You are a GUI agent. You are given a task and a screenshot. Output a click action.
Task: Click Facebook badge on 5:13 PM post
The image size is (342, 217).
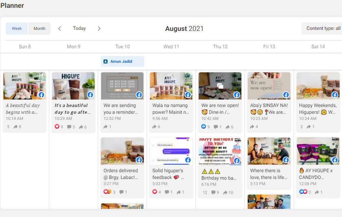pyautogui.click(x=286, y=160)
